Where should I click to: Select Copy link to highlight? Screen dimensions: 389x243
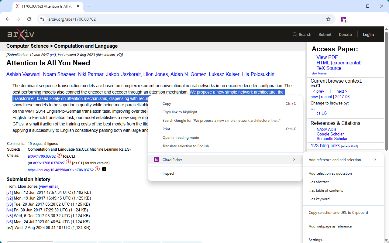tap(225, 112)
